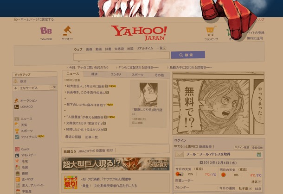Screen dimensions: 283x194
Task: Open 求人、アルバイト in the sidebar
Action: (30, 185)
